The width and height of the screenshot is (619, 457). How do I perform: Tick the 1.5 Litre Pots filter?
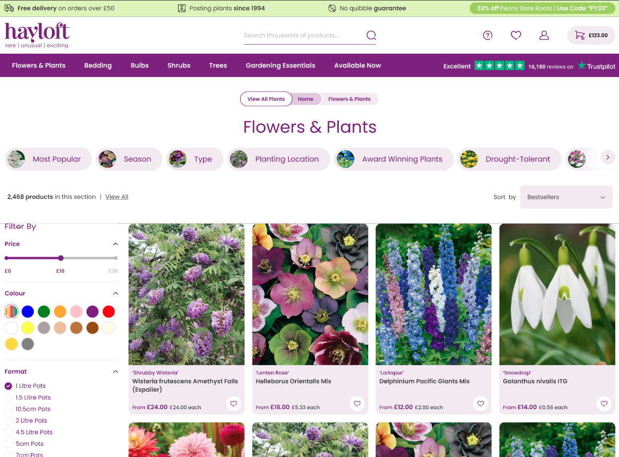pyautogui.click(x=9, y=397)
